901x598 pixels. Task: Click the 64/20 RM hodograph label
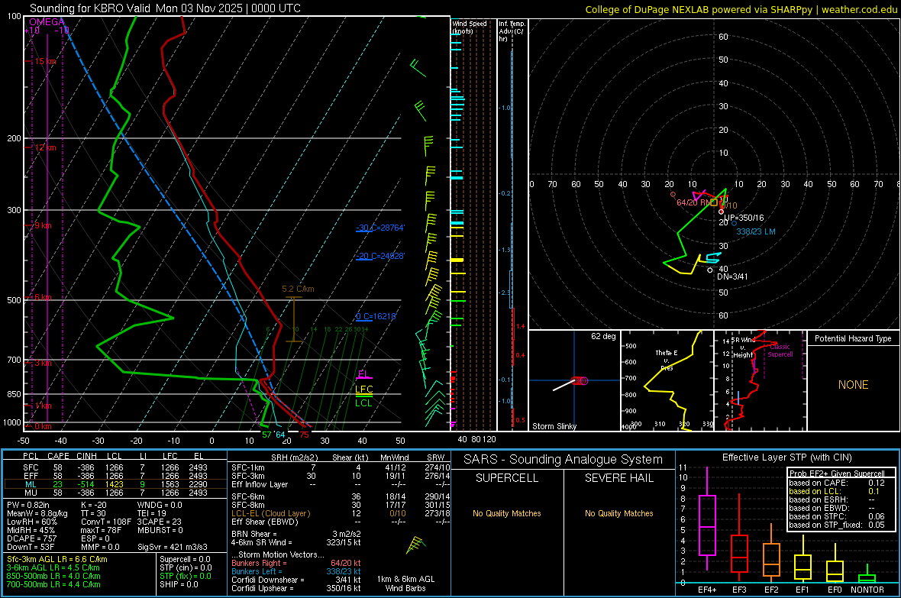pyautogui.click(x=693, y=202)
